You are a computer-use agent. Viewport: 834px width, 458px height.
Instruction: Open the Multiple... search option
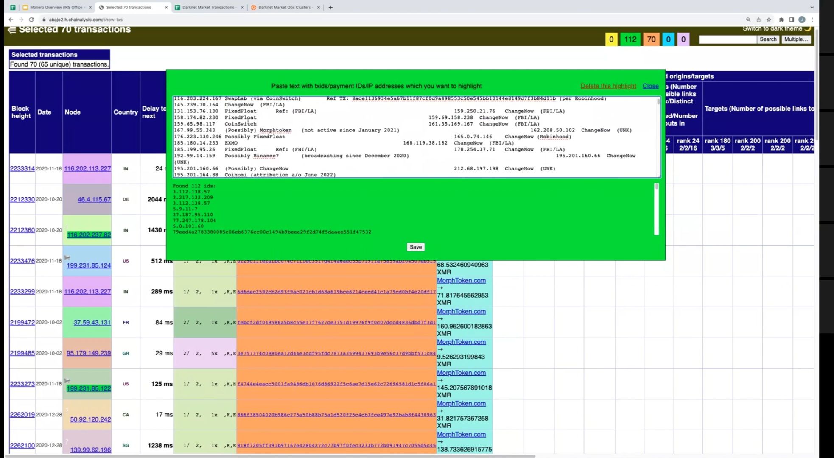pos(796,39)
